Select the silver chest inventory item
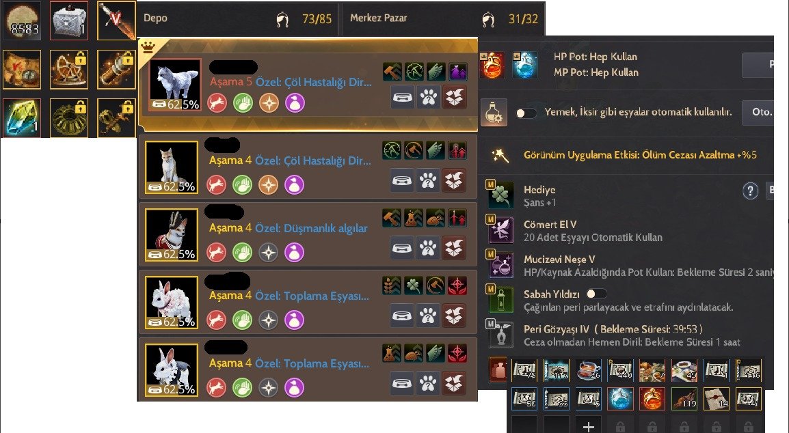This screenshot has width=789, height=433. [70, 20]
